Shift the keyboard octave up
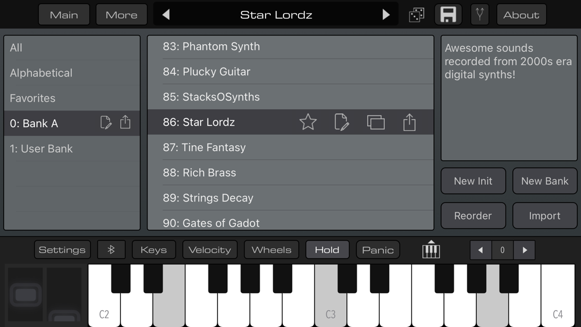The image size is (581, 327). (524, 250)
